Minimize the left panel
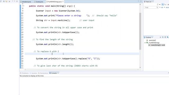This screenshot has height=95, width=169. [x=15, y=1]
